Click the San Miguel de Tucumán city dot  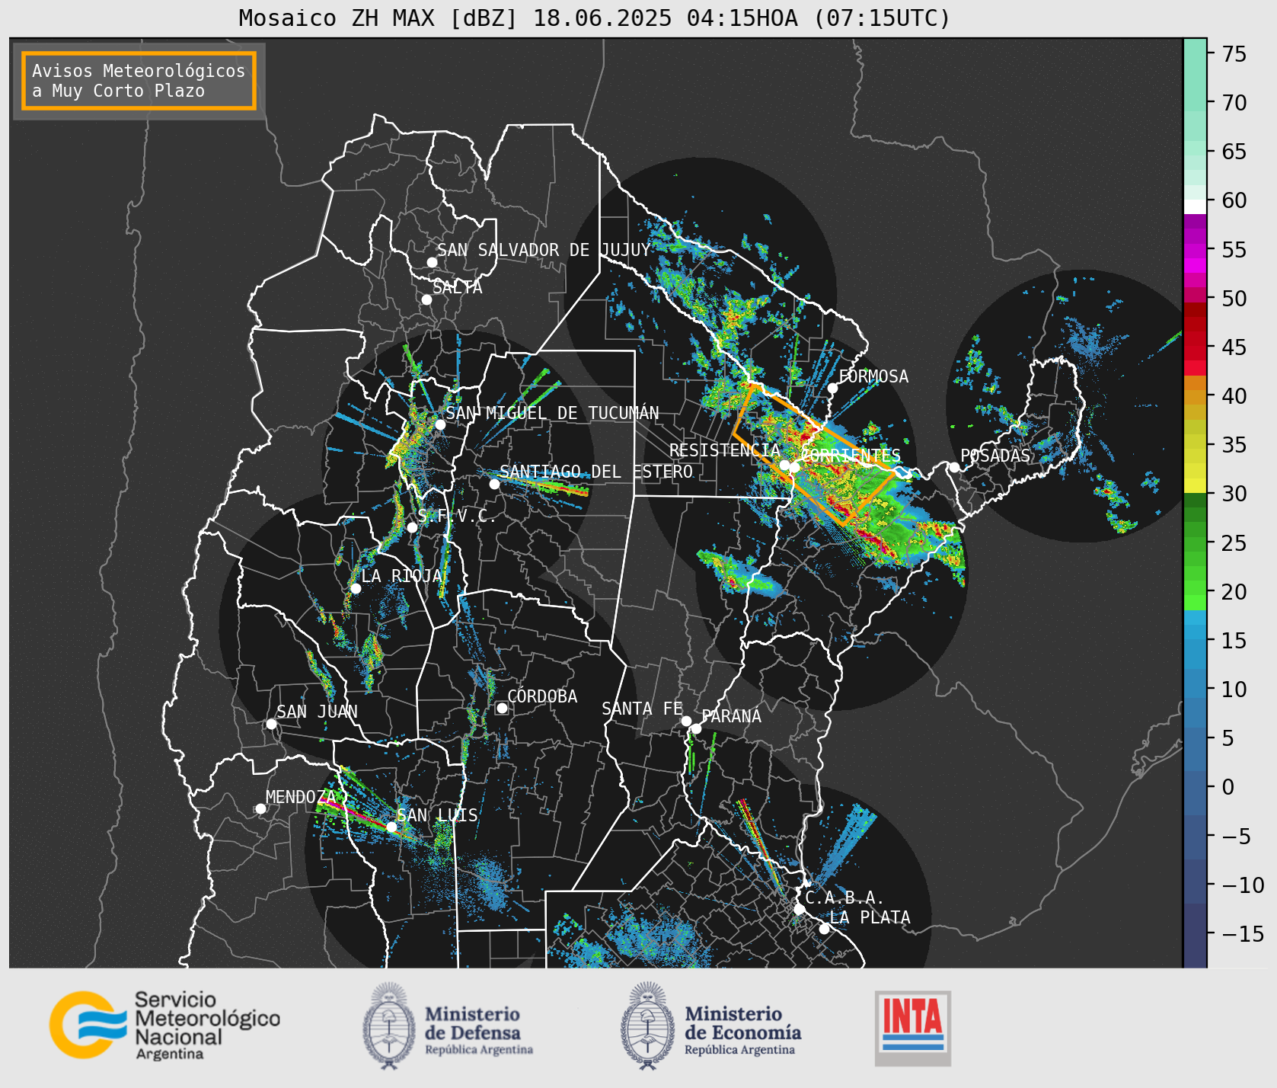click(440, 424)
